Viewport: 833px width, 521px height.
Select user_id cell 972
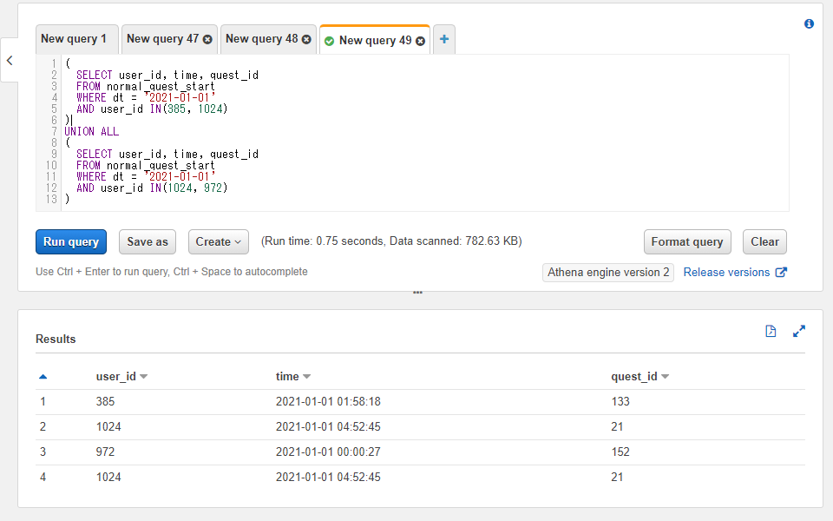click(105, 452)
